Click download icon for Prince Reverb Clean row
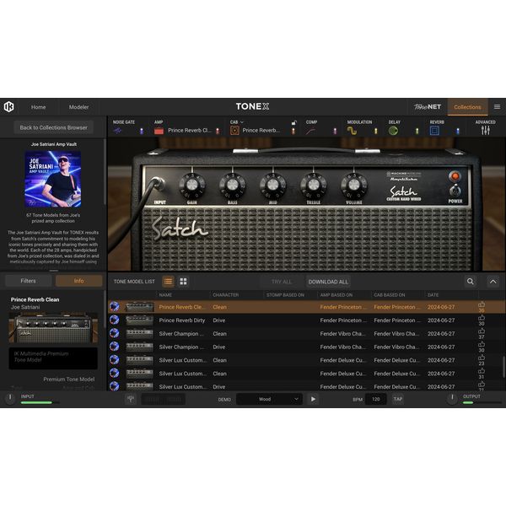This screenshot has height=506, width=506. [114, 307]
